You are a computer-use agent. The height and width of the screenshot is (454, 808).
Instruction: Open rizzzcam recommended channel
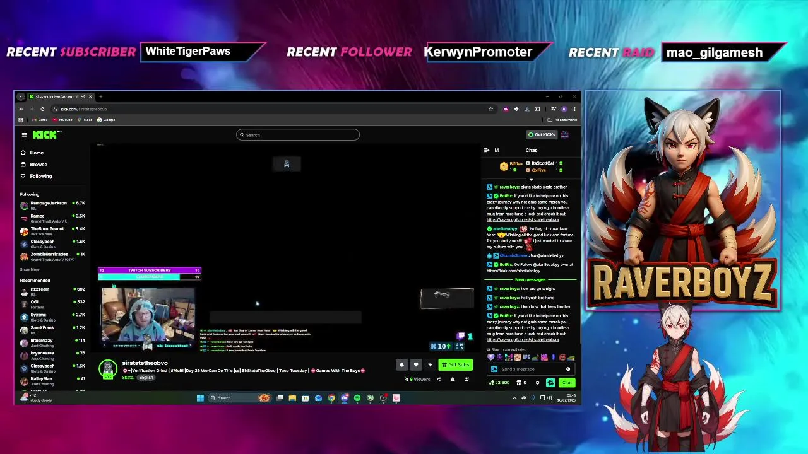tap(52, 291)
